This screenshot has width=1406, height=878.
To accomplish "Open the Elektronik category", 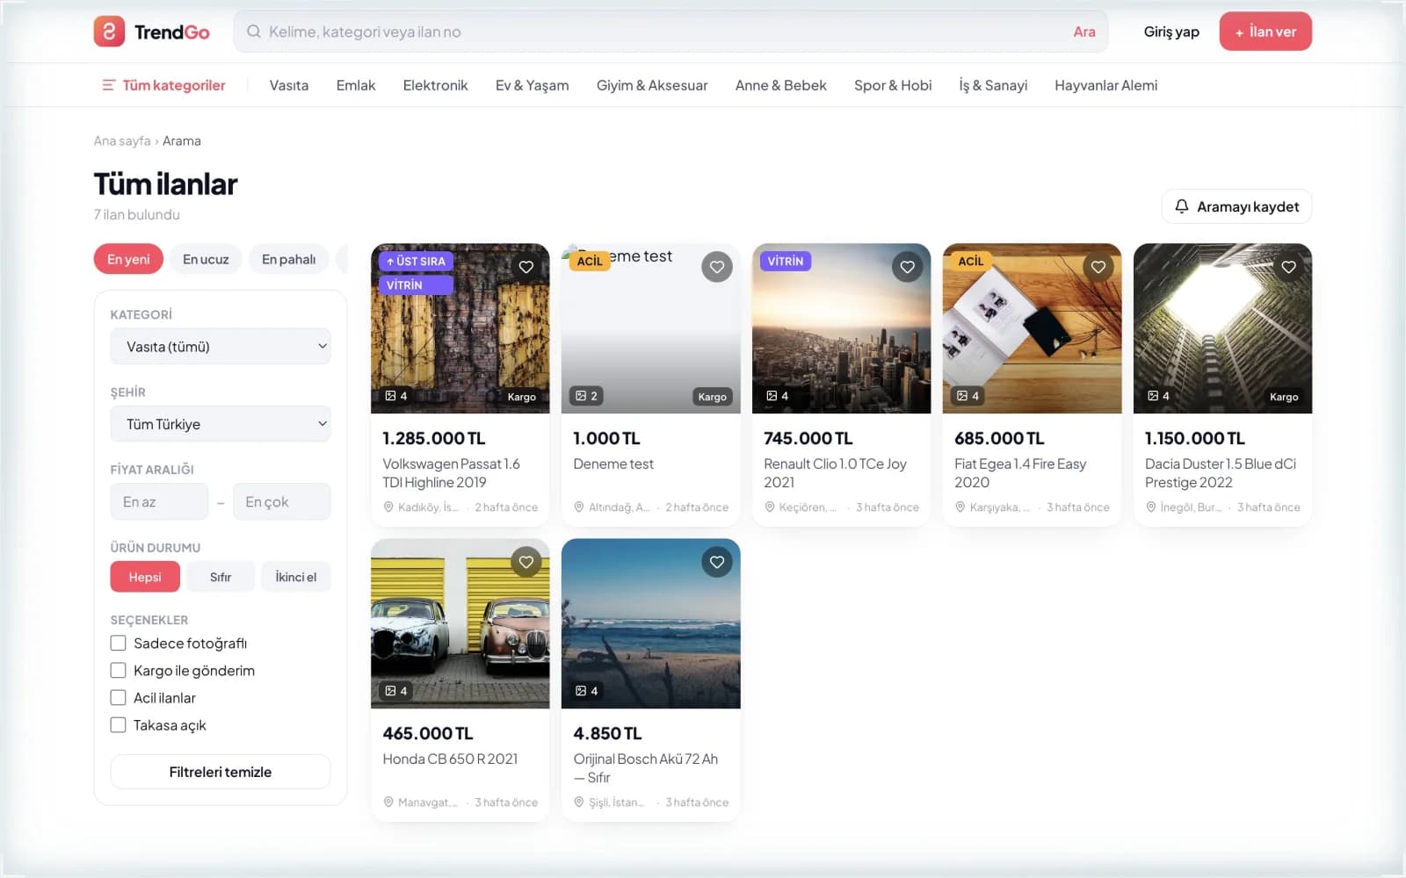I will pyautogui.click(x=435, y=85).
